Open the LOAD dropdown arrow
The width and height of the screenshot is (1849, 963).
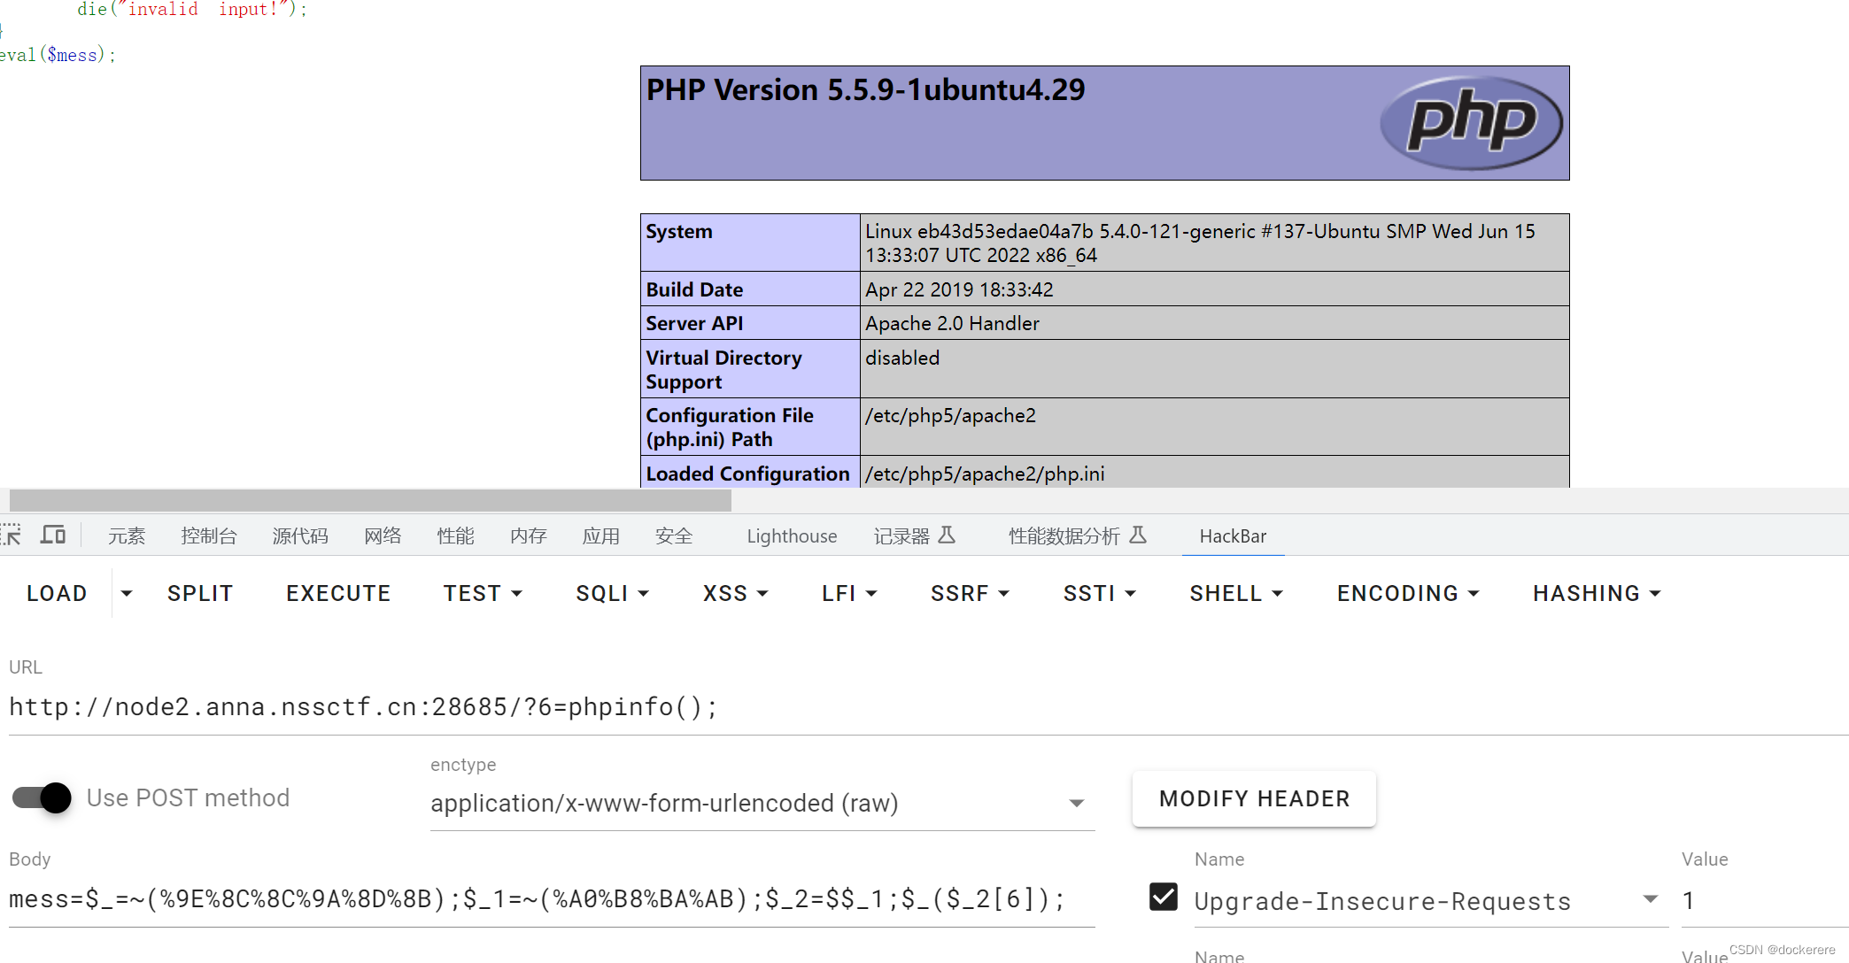127,593
